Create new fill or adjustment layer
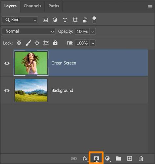155x164 pixels. click(x=108, y=158)
